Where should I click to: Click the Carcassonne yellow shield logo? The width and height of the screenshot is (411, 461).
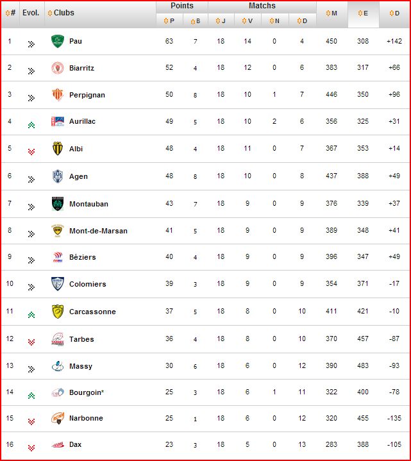coord(57,312)
